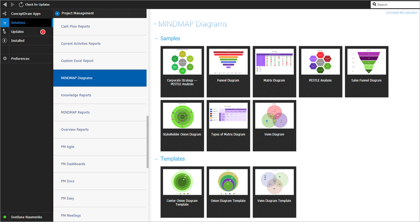Click the Preferences gear icon

click(x=5, y=59)
